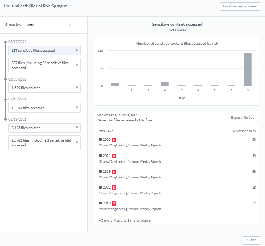Viewport: 265px width, 246px height.
Task: Click the risk 9 bar in chart
Action: [248, 69]
